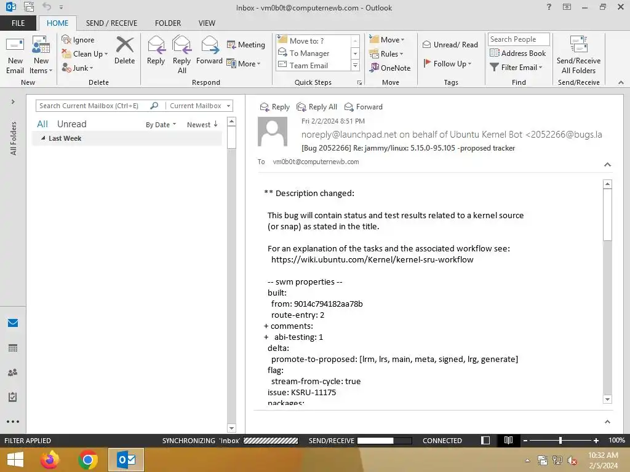Open the People view in navigation bar

[x=13, y=372]
